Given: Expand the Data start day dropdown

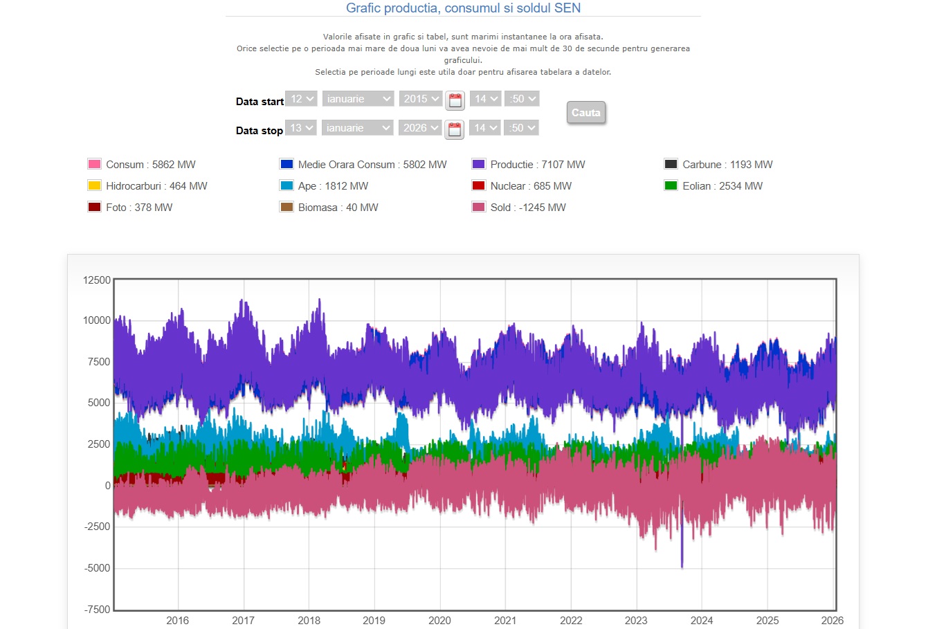Looking at the screenshot, I should point(301,99).
